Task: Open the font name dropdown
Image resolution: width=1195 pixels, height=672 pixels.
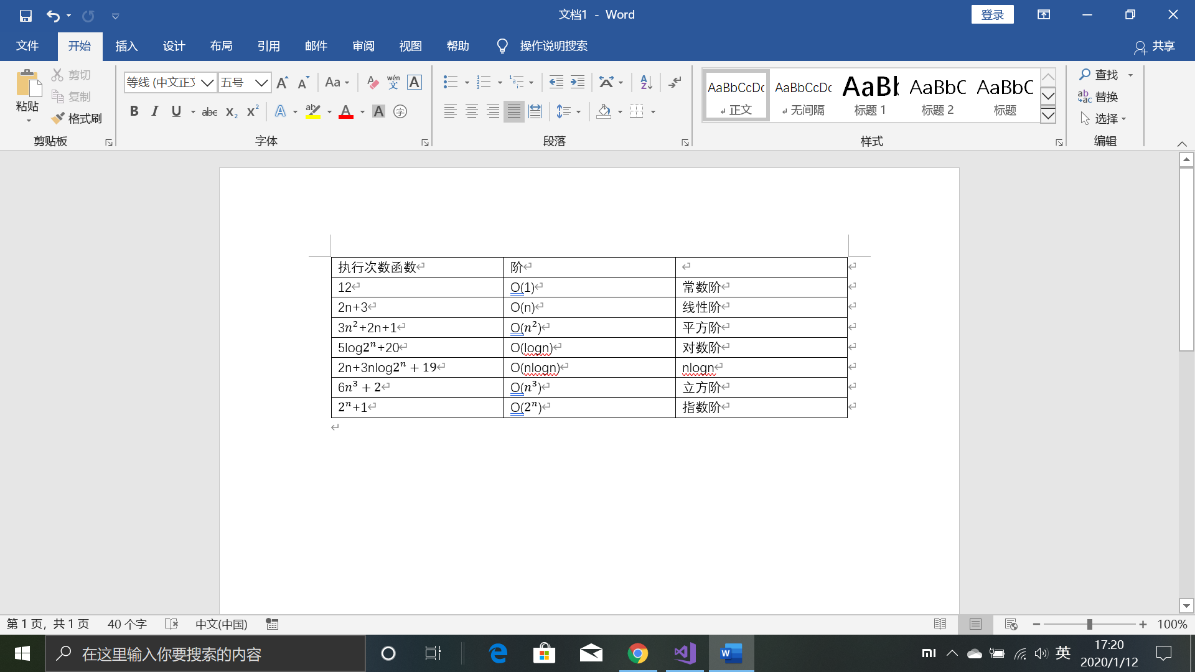Action: click(x=207, y=82)
